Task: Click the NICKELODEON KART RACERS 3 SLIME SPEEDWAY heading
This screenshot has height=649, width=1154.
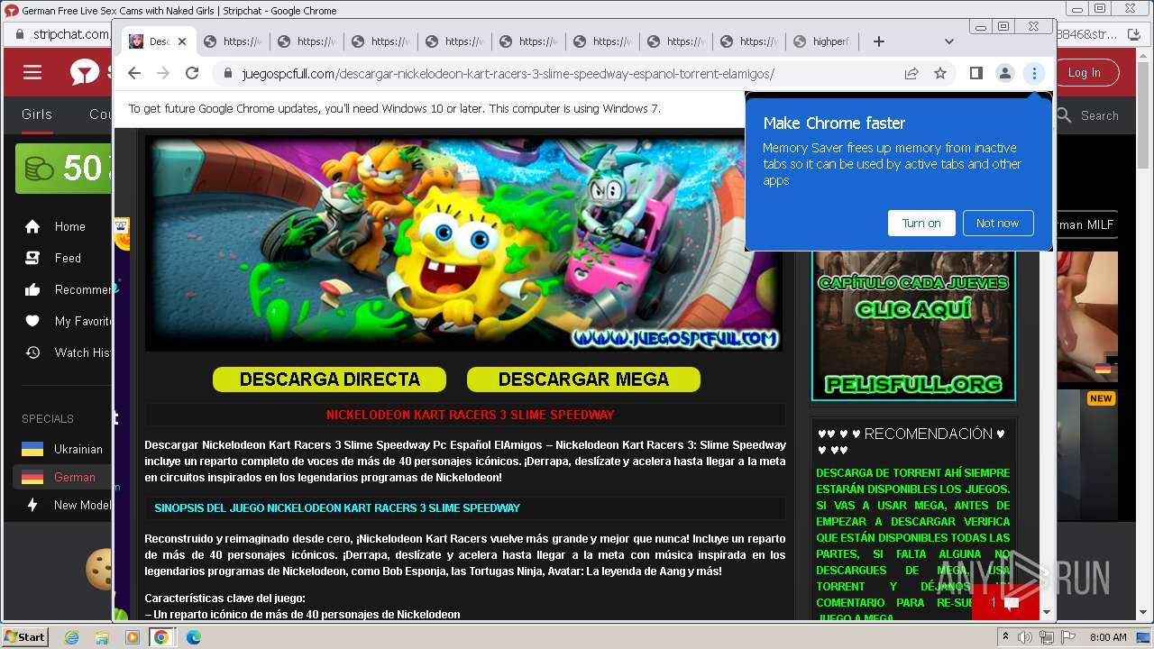Action: pyautogui.click(x=470, y=415)
